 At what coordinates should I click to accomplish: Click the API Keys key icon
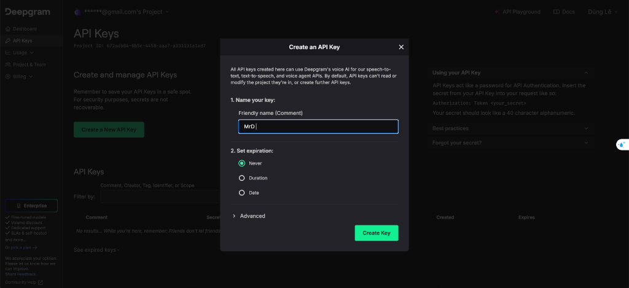tap(8, 41)
